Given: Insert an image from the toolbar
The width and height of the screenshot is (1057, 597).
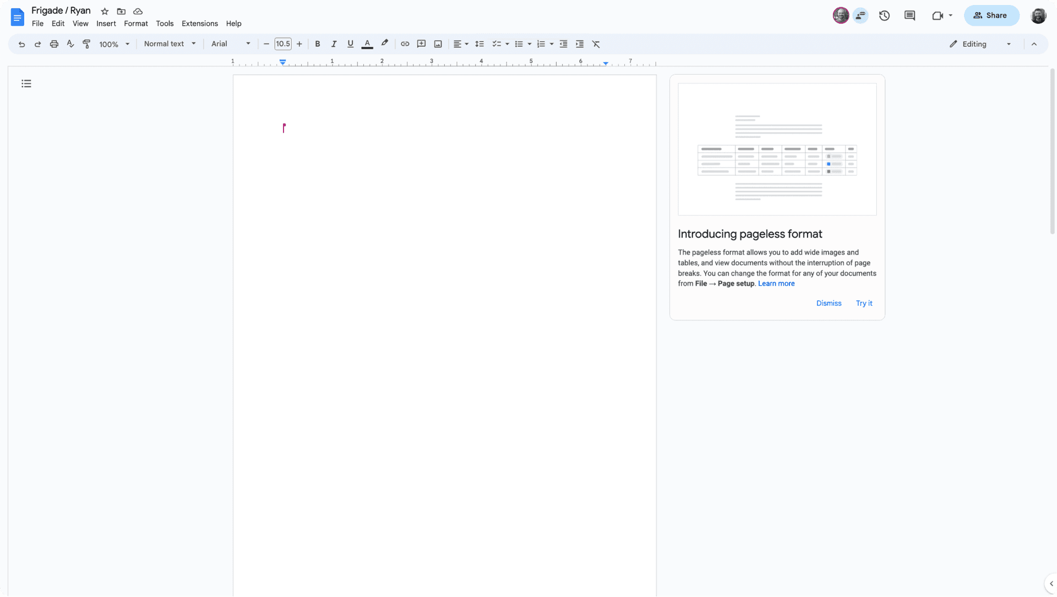Looking at the screenshot, I should coord(438,44).
